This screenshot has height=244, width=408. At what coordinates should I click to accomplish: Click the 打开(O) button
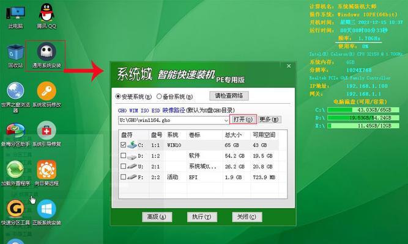243,120
